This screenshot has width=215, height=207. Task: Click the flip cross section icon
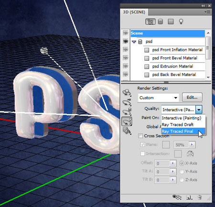coord(190,154)
